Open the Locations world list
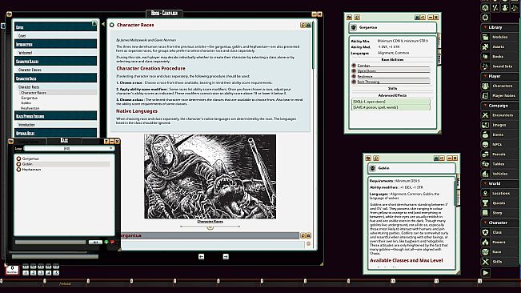The width and height of the screenshot is (521, 293). point(499,193)
